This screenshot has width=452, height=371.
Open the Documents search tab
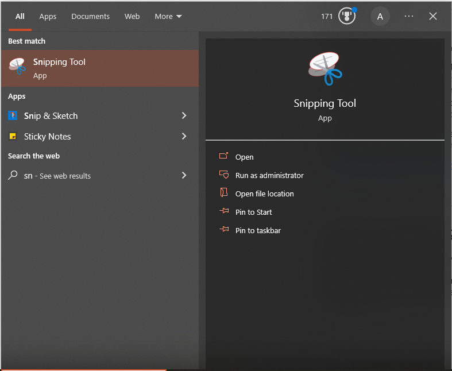point(91,17)
